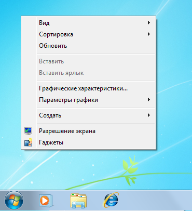Launch Internet Explorer from the taskbar
Viewport: 192px width, 211px height.
[x=111, y=200]
